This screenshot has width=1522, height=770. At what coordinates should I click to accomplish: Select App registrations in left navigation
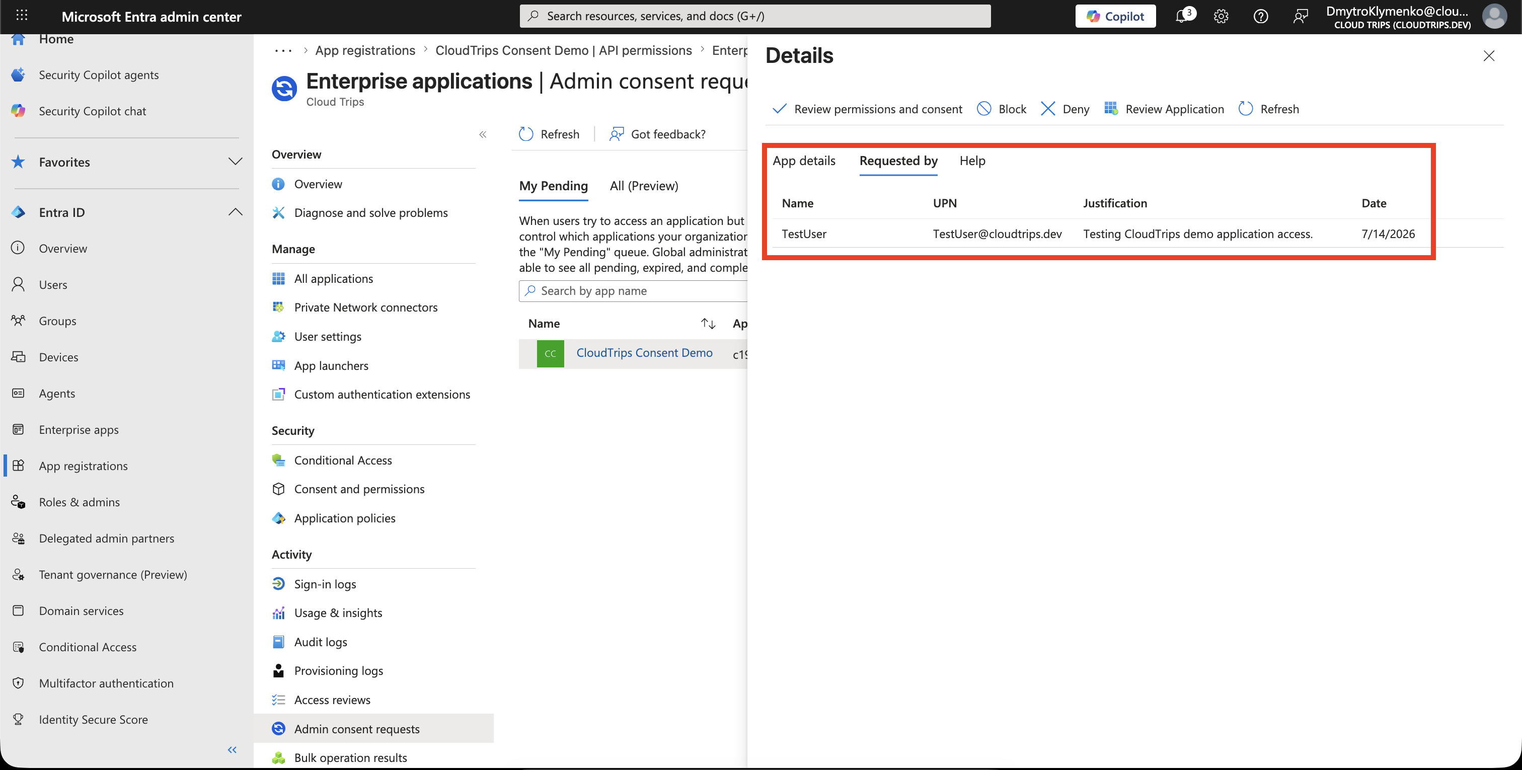[84, 465]
